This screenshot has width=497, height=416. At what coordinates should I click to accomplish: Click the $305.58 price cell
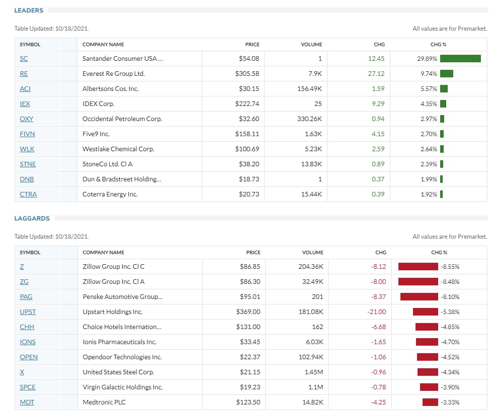[247, 74]
